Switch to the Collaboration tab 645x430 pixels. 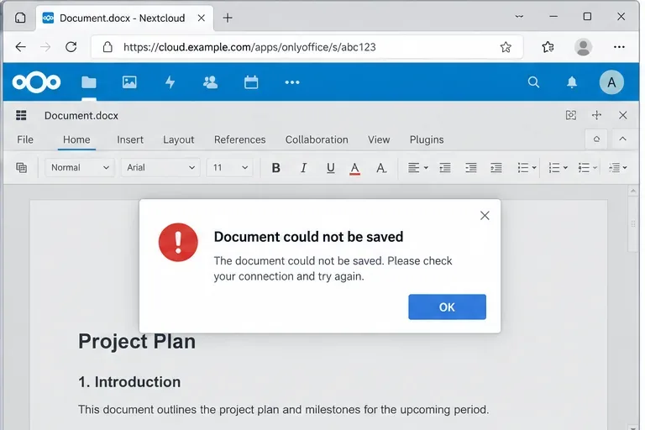tap(317, 139)
